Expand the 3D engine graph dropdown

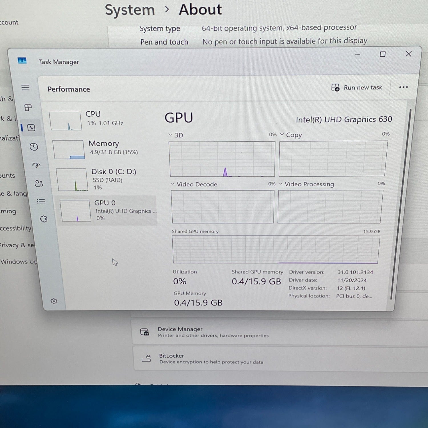pyautogui.click(x=170, y=135)
